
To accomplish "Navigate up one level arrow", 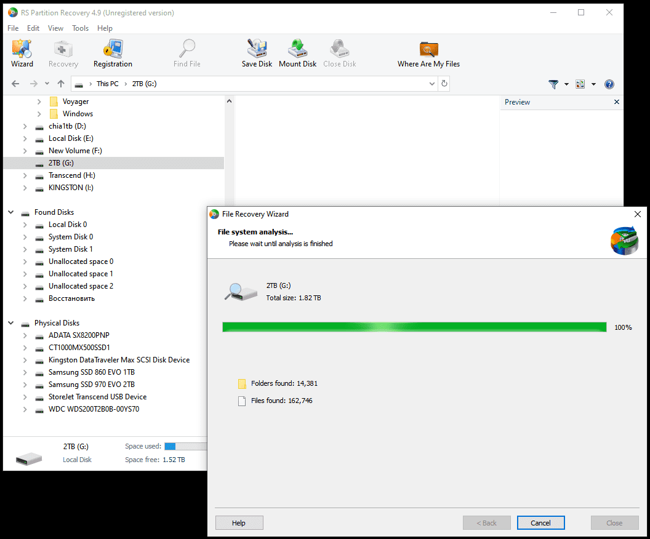I will 61,84.
